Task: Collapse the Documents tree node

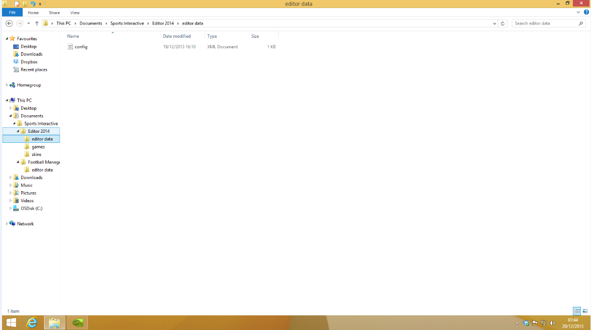Action: pyautogui.click(x=11, y=116)
